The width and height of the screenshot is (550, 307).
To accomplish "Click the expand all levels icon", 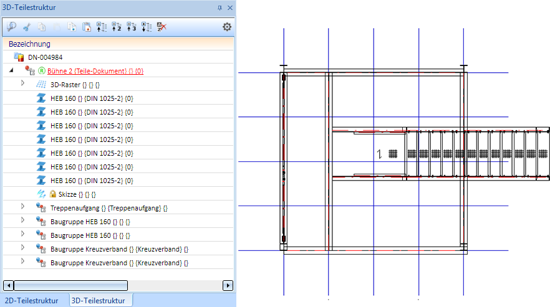I will (146, 27).
